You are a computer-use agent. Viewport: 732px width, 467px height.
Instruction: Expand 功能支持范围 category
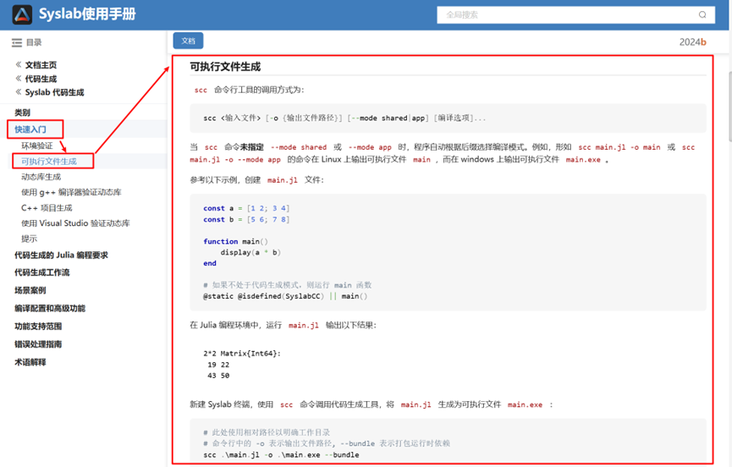38,326
